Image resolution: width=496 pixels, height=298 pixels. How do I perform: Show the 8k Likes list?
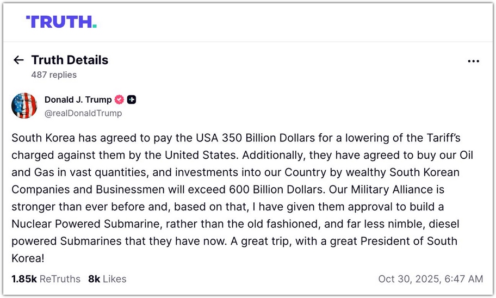pos(107,279)
